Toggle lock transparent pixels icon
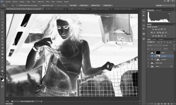Viewport: 176px width, 105px height. (x=152, y=49)
